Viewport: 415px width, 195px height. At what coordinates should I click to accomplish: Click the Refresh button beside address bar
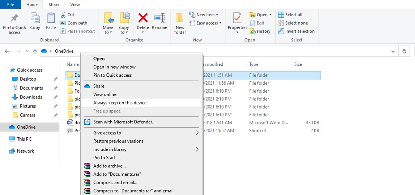[404, 52]
